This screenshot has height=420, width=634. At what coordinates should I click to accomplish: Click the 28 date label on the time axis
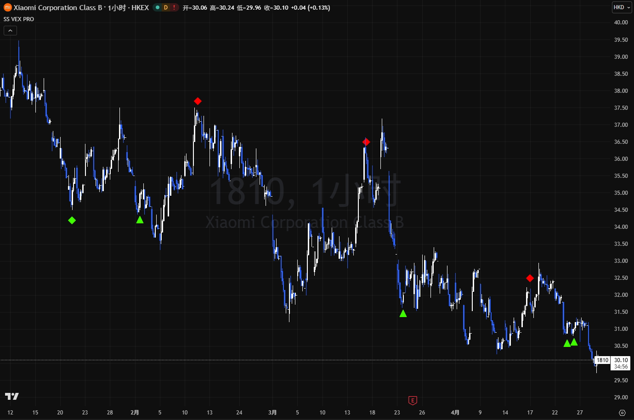pos(110,413)
